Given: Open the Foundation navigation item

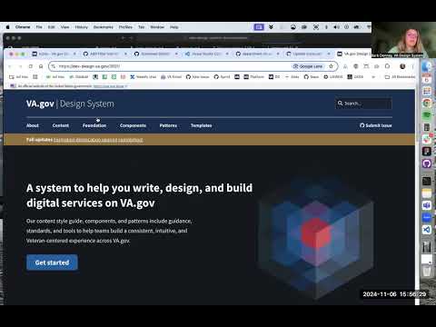Looking at the screenshot, I should coord(94,125).
